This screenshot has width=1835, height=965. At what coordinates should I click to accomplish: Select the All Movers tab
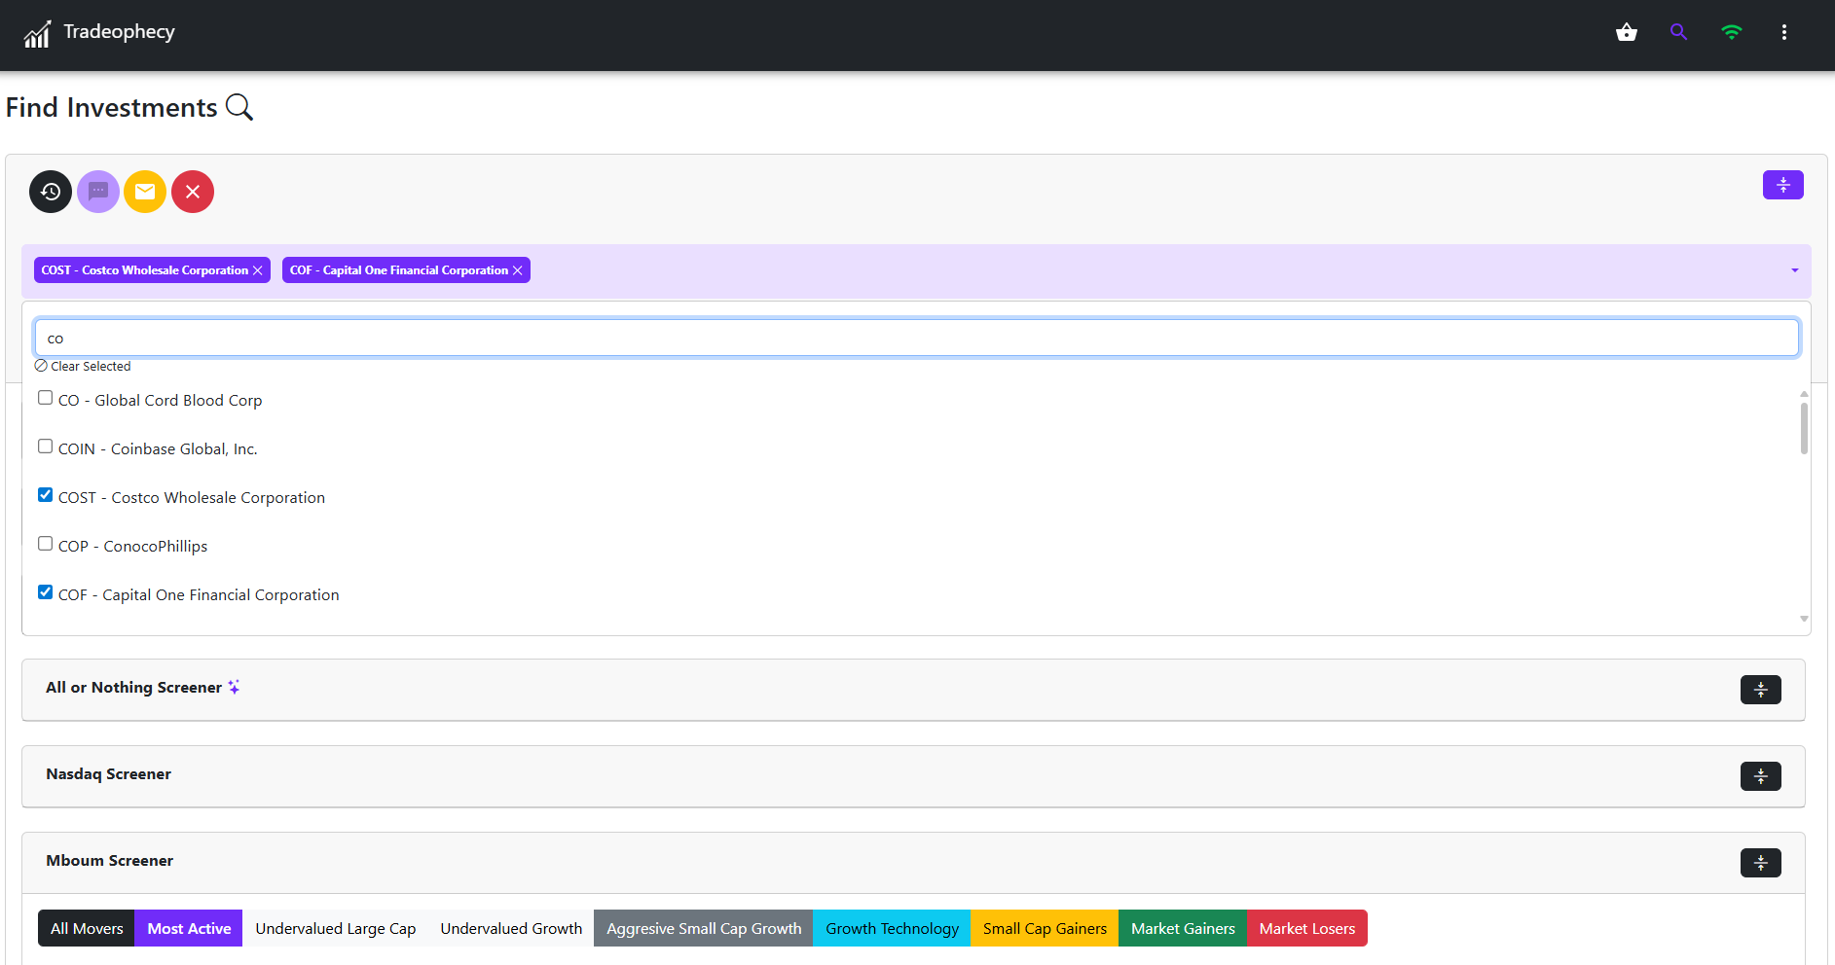[x=87, y=928]
